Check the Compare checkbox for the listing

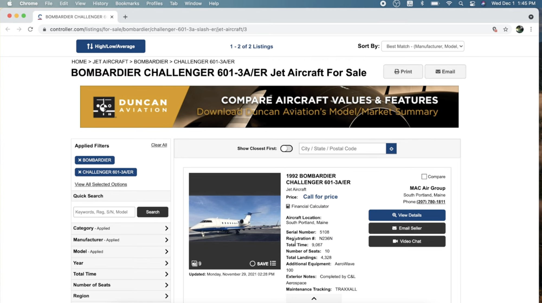tap(424, 177)
